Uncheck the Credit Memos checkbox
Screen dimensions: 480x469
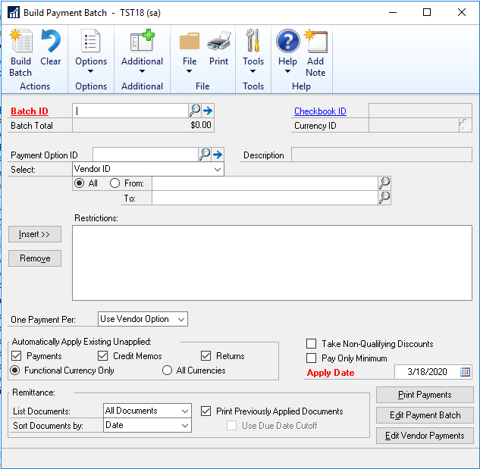click(103, 356)
